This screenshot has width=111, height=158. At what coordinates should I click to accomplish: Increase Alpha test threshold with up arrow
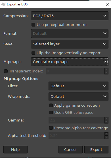(106, 134)
